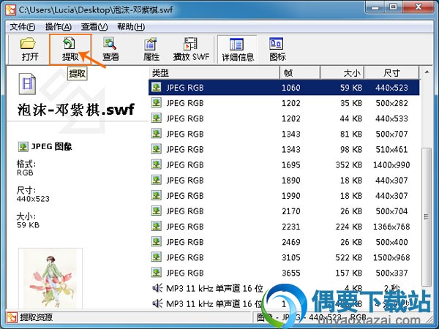Screen dimensions: 439x329
Task: Click the application icon in the title bar
Action: point(10,10)
